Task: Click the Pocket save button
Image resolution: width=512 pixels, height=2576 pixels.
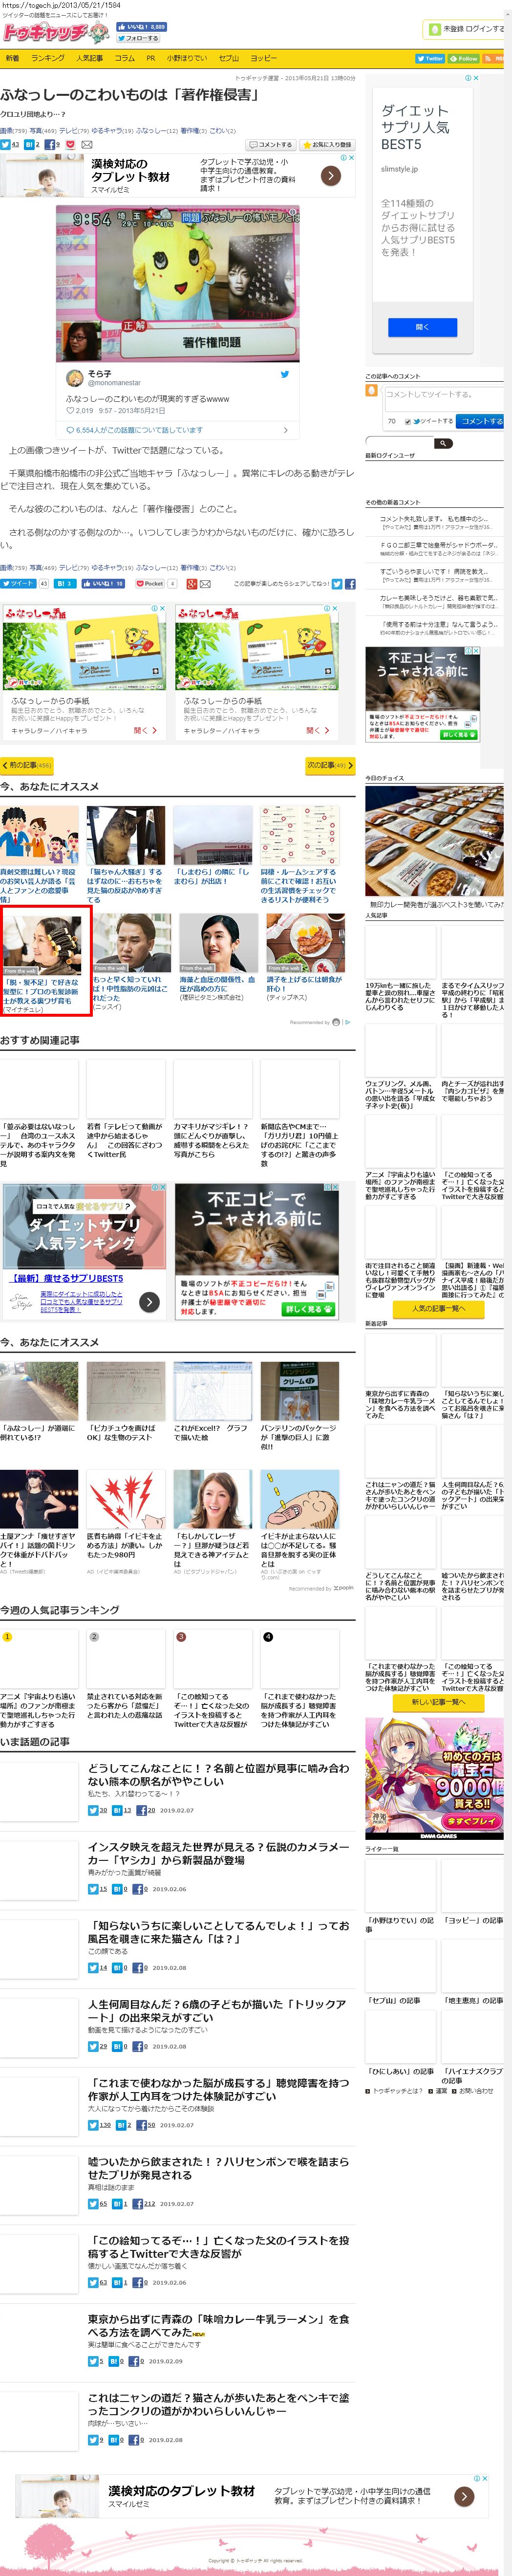Action: coord(149,583)
